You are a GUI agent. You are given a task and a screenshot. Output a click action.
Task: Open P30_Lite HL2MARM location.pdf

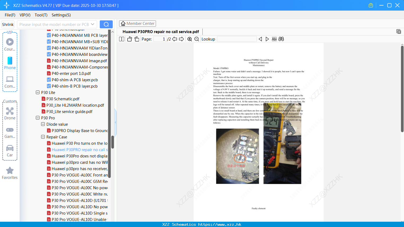coord(73,105)
